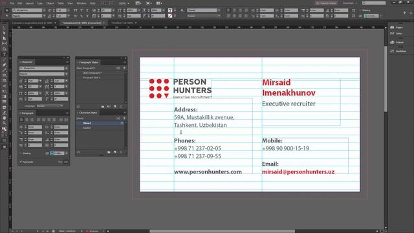The height and width of the screenshot is (233, 414).
Task: Select the Gradient Feather tool
Action: click(x=4, y=102)
